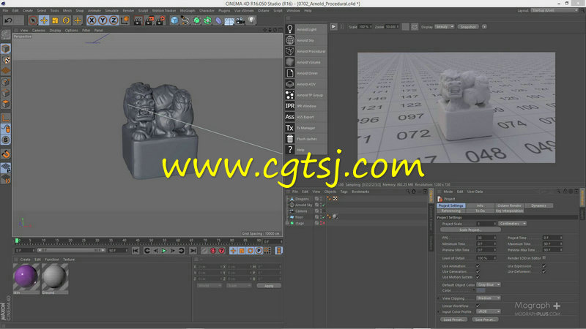Open the IPR Window entry

(306, 106)
